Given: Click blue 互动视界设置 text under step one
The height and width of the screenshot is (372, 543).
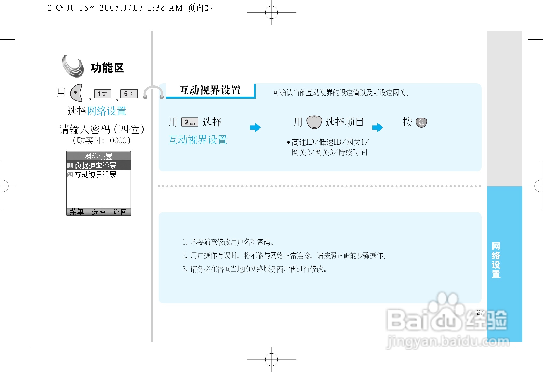Looking at the screenshot, I should (x=197, y=140).
